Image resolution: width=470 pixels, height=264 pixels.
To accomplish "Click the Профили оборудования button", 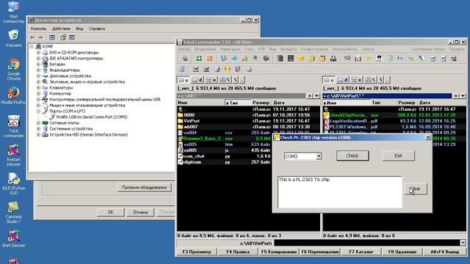I will (x=144, y=188).
